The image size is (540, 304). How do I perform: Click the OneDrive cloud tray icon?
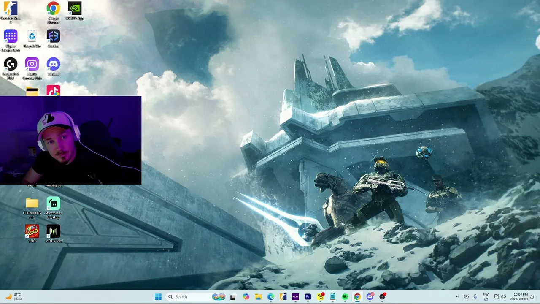click(466, 297)
